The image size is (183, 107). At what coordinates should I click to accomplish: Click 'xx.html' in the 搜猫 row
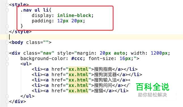(78, 91)
